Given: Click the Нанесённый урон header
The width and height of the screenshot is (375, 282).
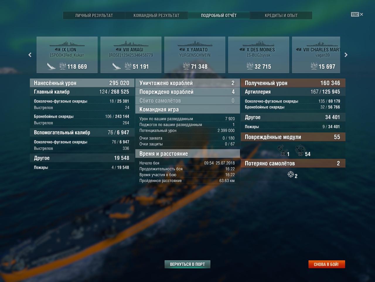Looking at the screenshot, I should tap(82, 83).
